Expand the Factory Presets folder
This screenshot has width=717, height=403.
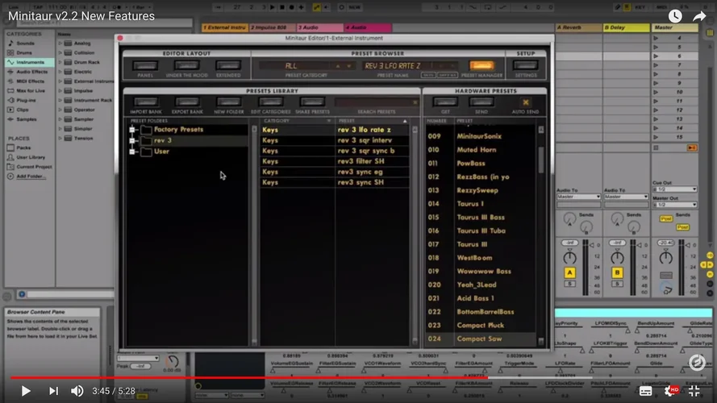132,130
